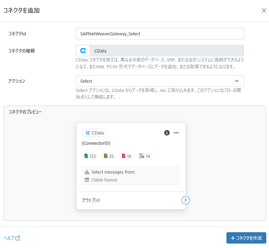Screen dimensions: 269x248
Task: Click the info icon on preview card
Action: pos(167,133)
